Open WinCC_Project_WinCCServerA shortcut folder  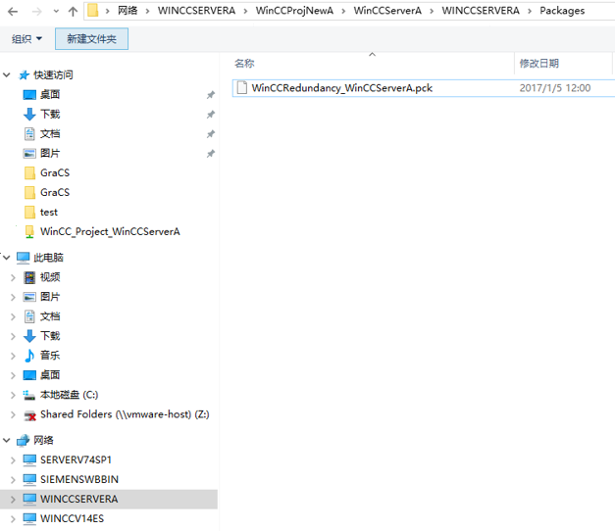110,231
